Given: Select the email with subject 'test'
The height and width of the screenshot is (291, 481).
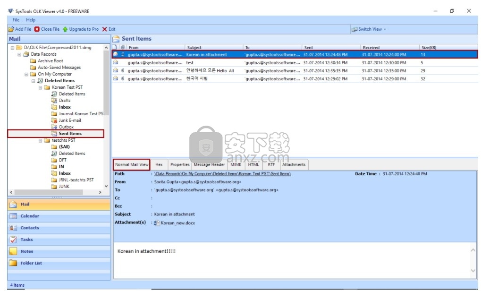Looking at the screenshot, I should pyautogui.click(x=295, y=63).
